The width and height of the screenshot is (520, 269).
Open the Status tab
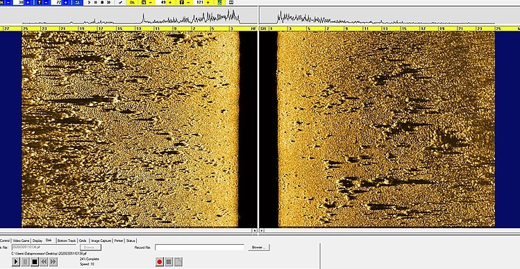point(131,241)
